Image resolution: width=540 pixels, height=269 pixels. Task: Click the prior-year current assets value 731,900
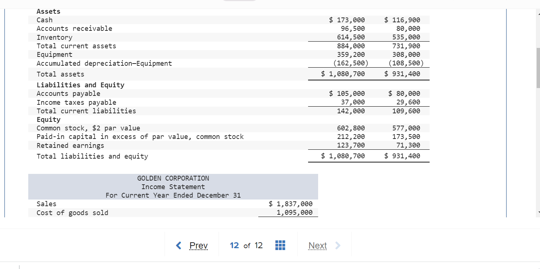pos(407,46)
